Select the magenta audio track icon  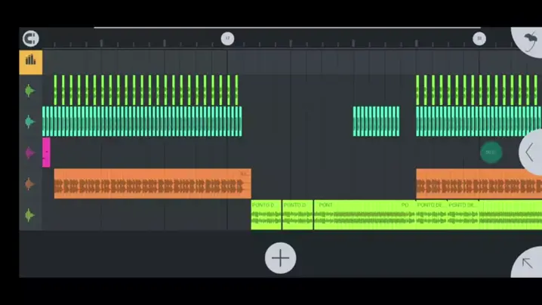pyautogui.click(x=30, y=153)
